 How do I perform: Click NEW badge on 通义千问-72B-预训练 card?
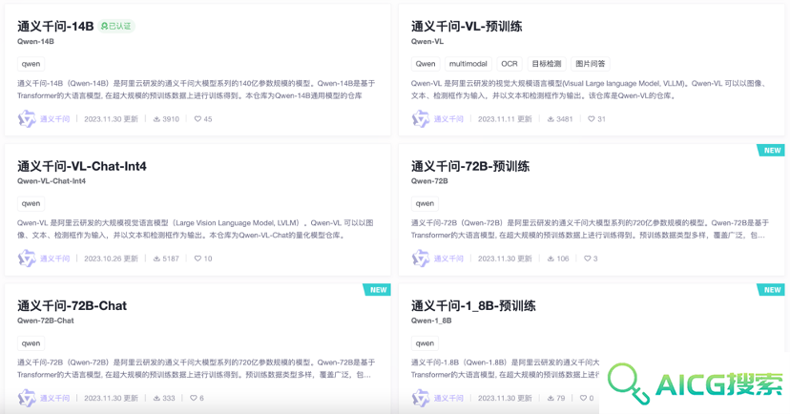[x=771, y=150]
